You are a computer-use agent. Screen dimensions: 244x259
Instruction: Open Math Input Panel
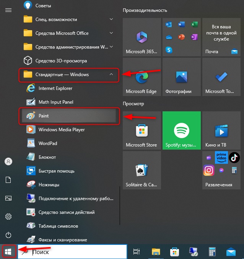click(x=69, y=102)
